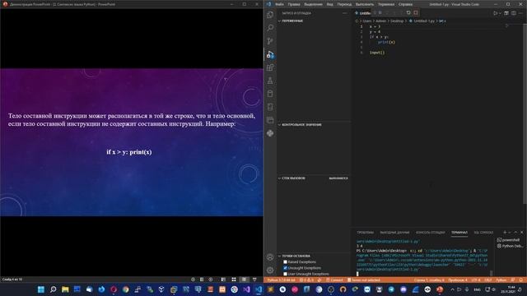The width and height of the screenshot is (527, 296).
Task: Click Connect in the status bar
Action: [334, 280]
